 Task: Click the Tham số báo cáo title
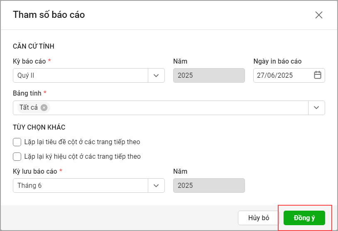(49, 15)
